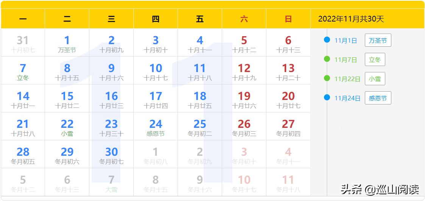The height and width of the screenshot is (201, 425).
Task: Click blue timeline dot for 11月24日
Action: click(327, 97)
